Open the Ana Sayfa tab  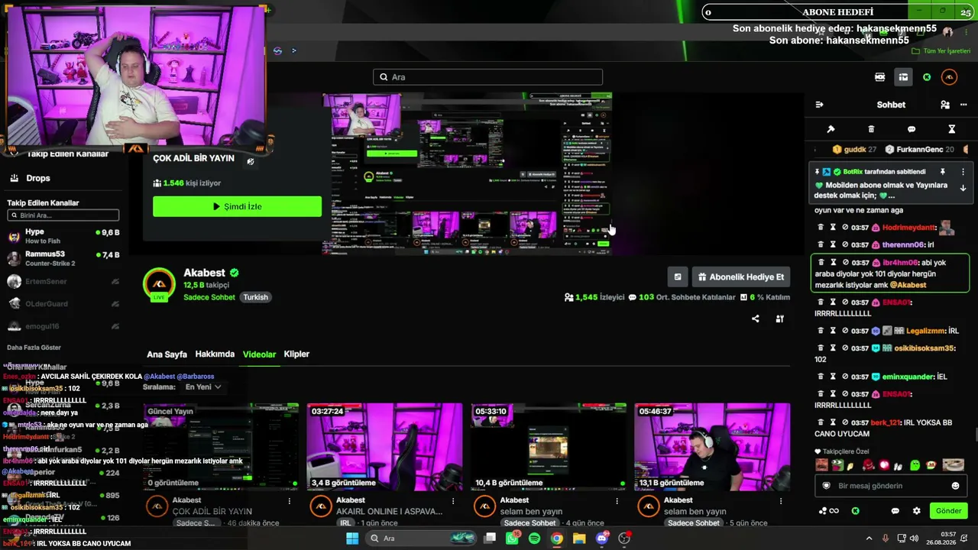(x=167, y=354)
